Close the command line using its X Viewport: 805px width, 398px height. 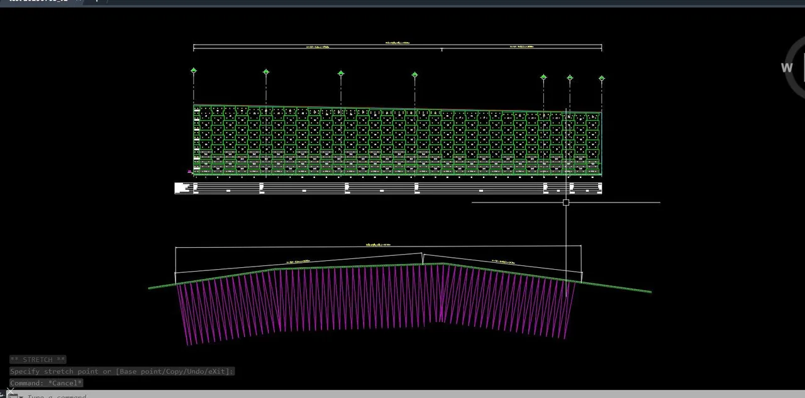[x=11, y=392]
